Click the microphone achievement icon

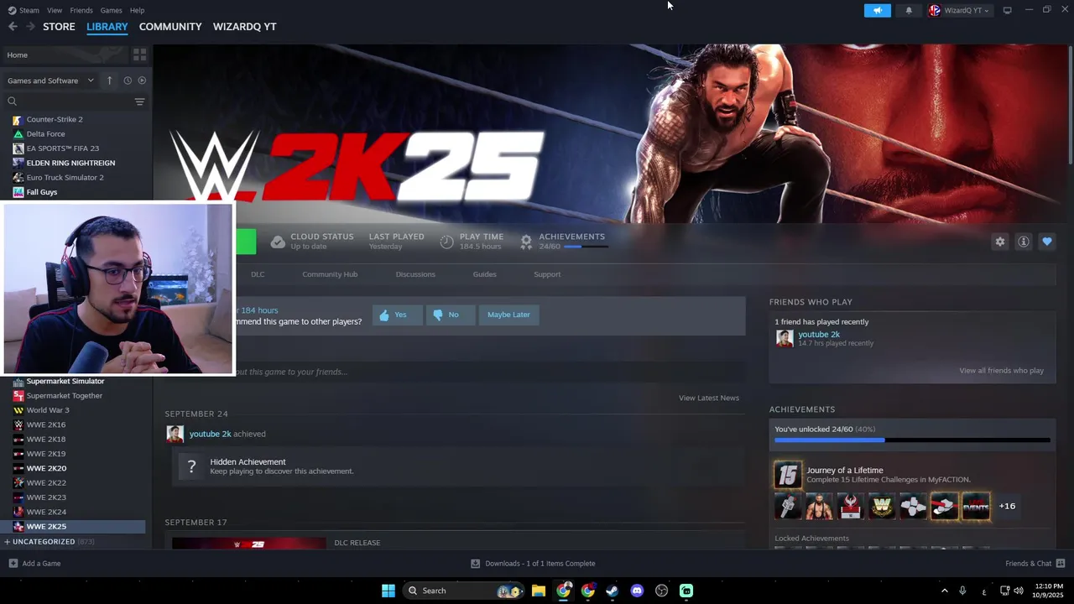pyautogui.click(x=788, y=506)
